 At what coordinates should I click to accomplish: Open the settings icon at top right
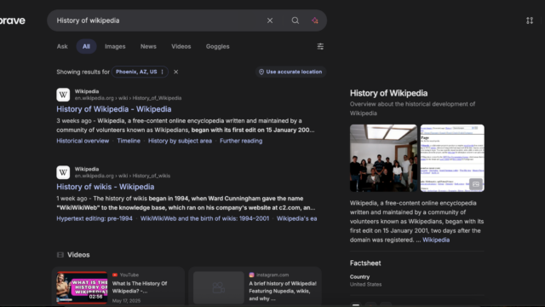(530, 20)
